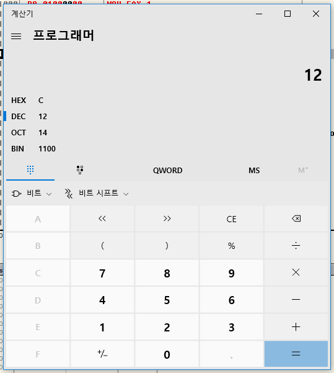Screen dimensions: 334x373
Task: Tap digit 6 on keypad
Action: (232, 300)
